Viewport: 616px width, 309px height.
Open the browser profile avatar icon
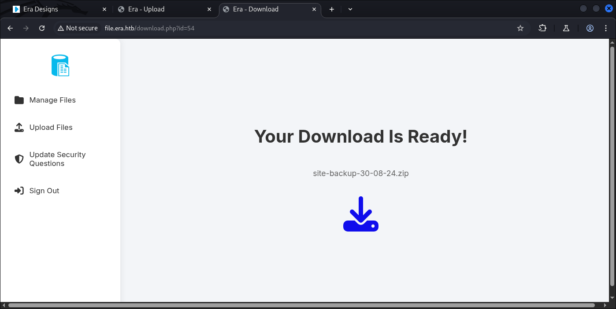pos(590,28)
